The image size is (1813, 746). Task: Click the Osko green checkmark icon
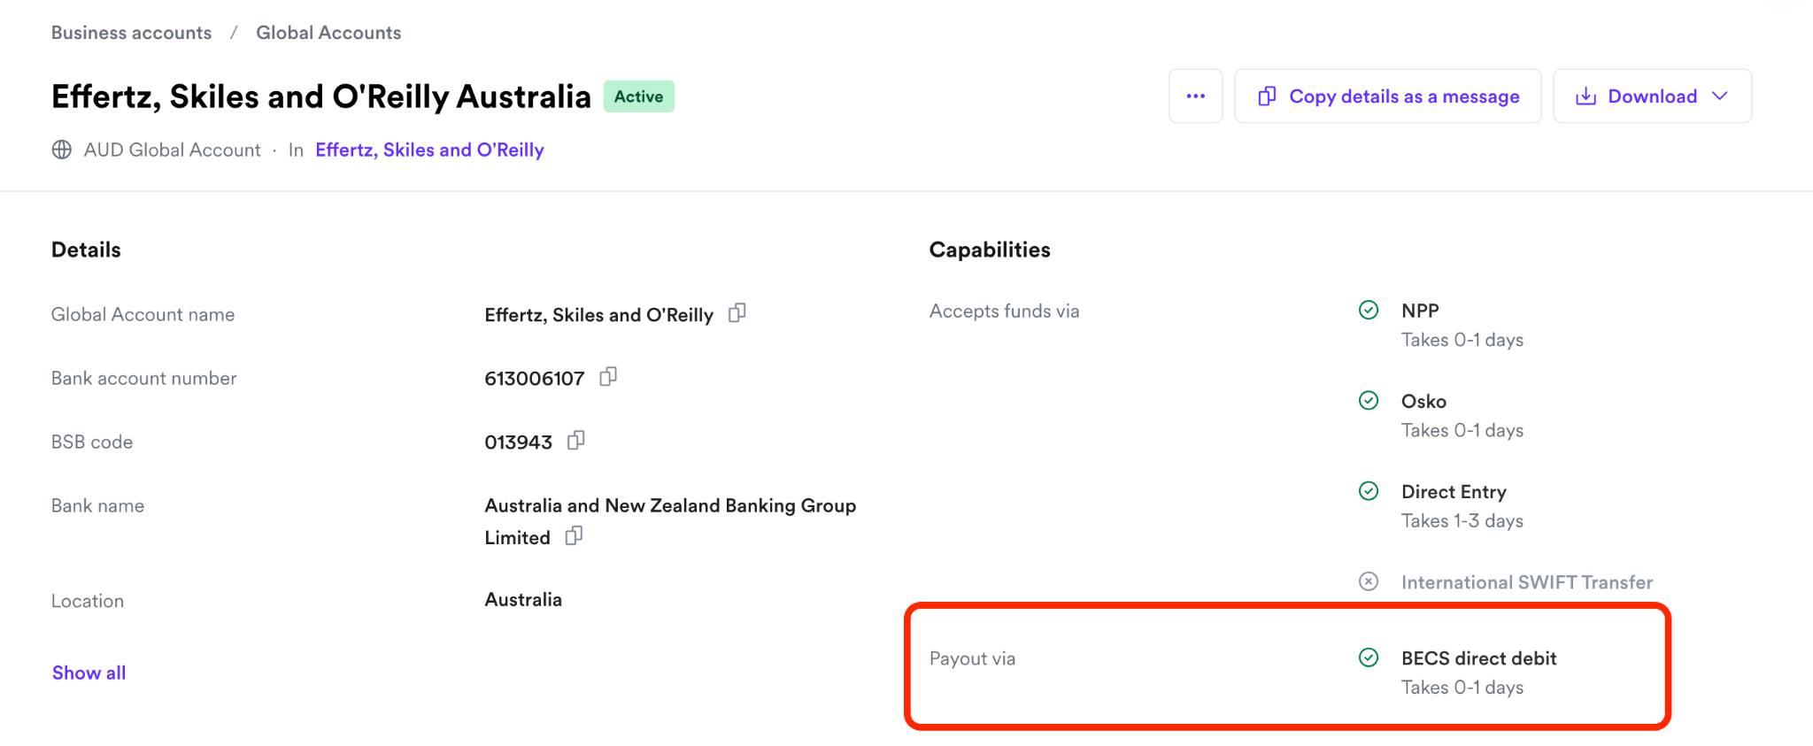click(x=1369, y=400)
